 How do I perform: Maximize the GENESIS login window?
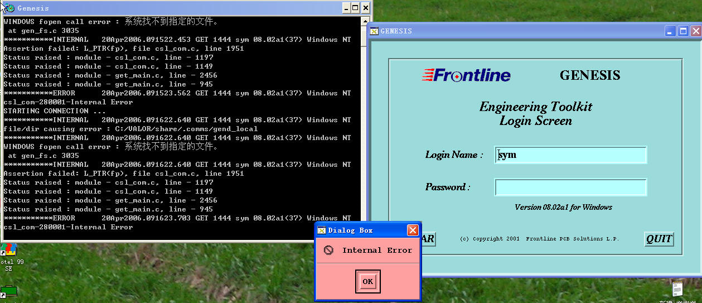pos(683,31)
